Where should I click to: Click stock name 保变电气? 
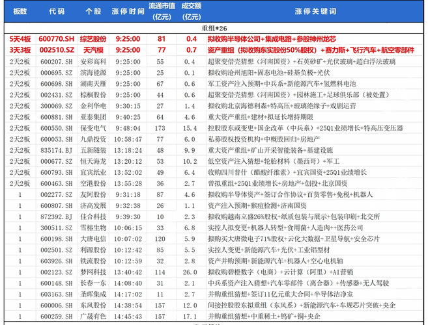pos(93,128)
